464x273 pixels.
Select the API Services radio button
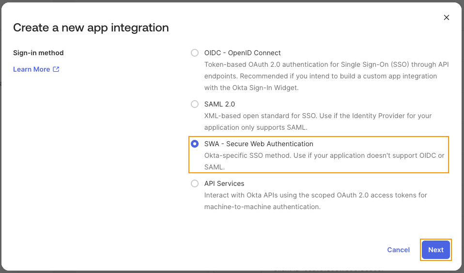[x=194, y=183]
